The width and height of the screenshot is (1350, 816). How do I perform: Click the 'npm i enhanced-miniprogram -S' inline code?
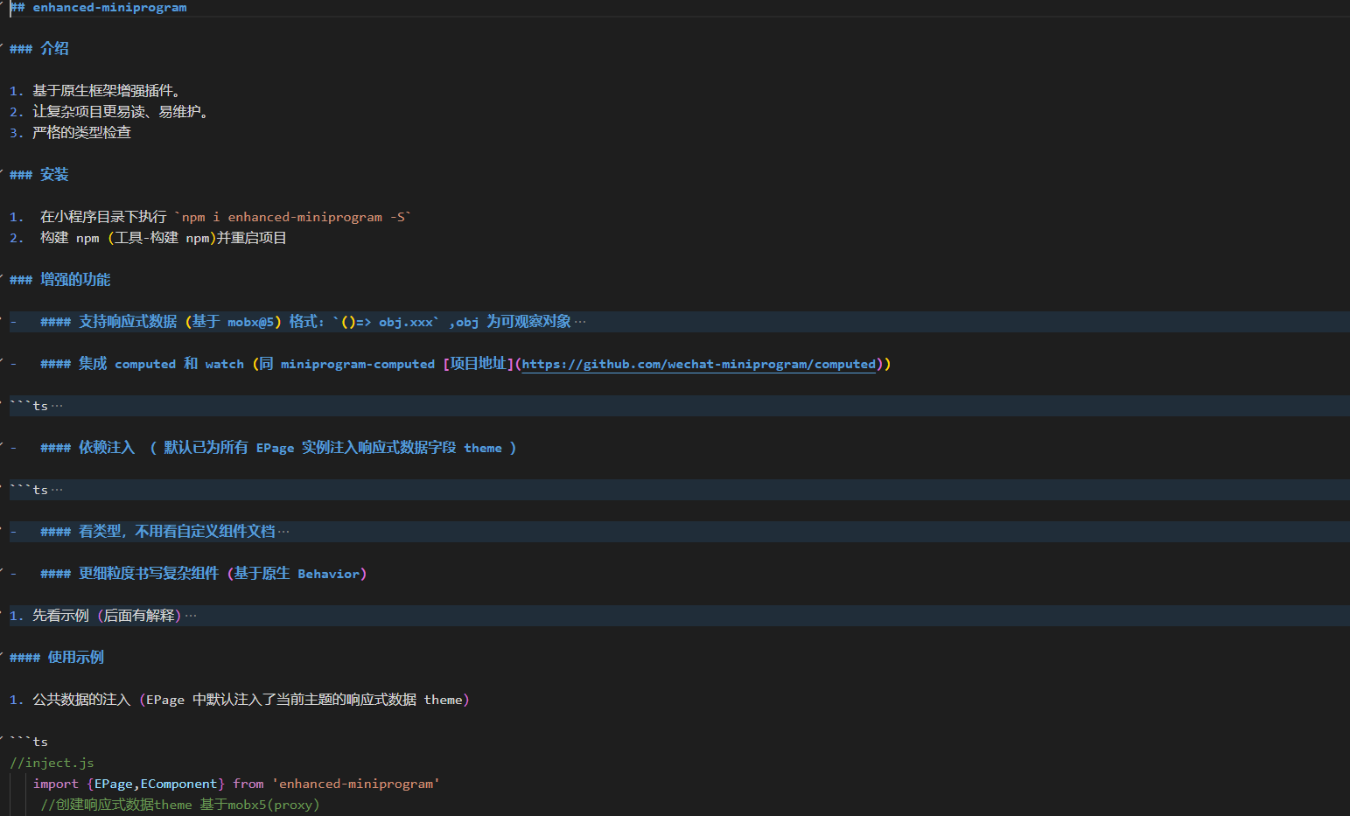pyautogui.click(x=294, y=217)
